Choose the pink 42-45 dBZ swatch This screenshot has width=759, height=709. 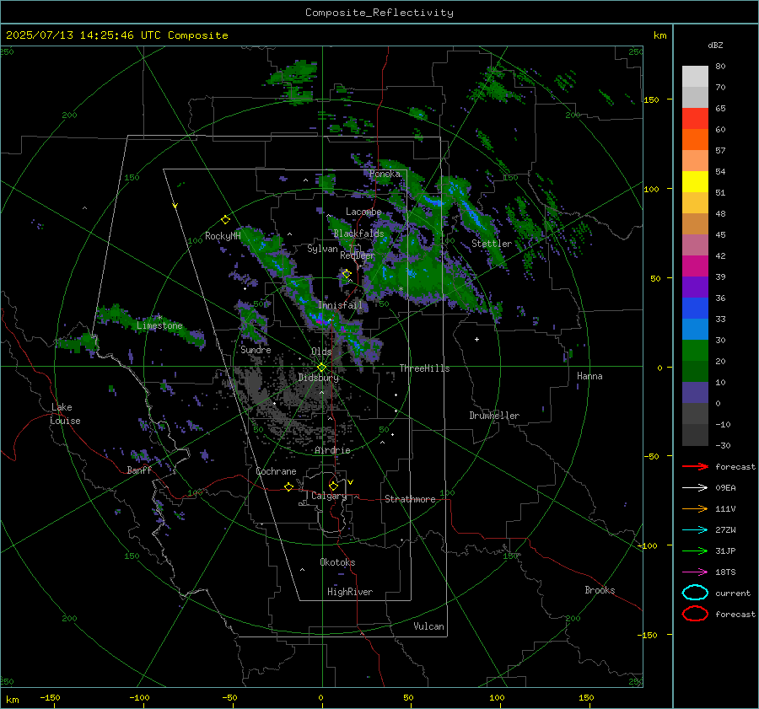point(695,244)
